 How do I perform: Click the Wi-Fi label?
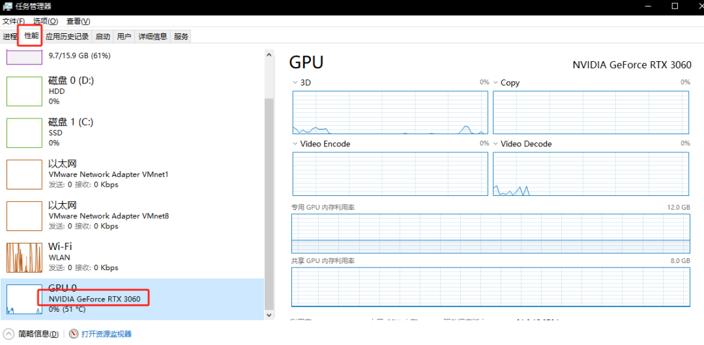[60, 247]
